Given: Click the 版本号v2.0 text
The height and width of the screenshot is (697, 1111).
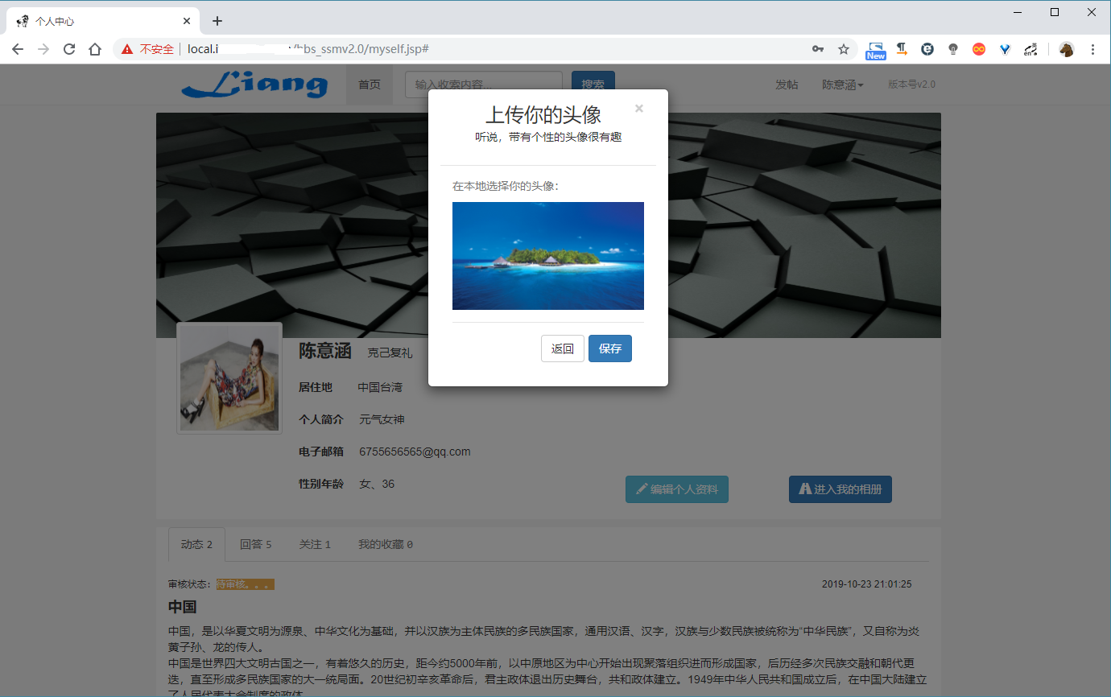Looking at the screenshot, I should [x=912, y=85].
